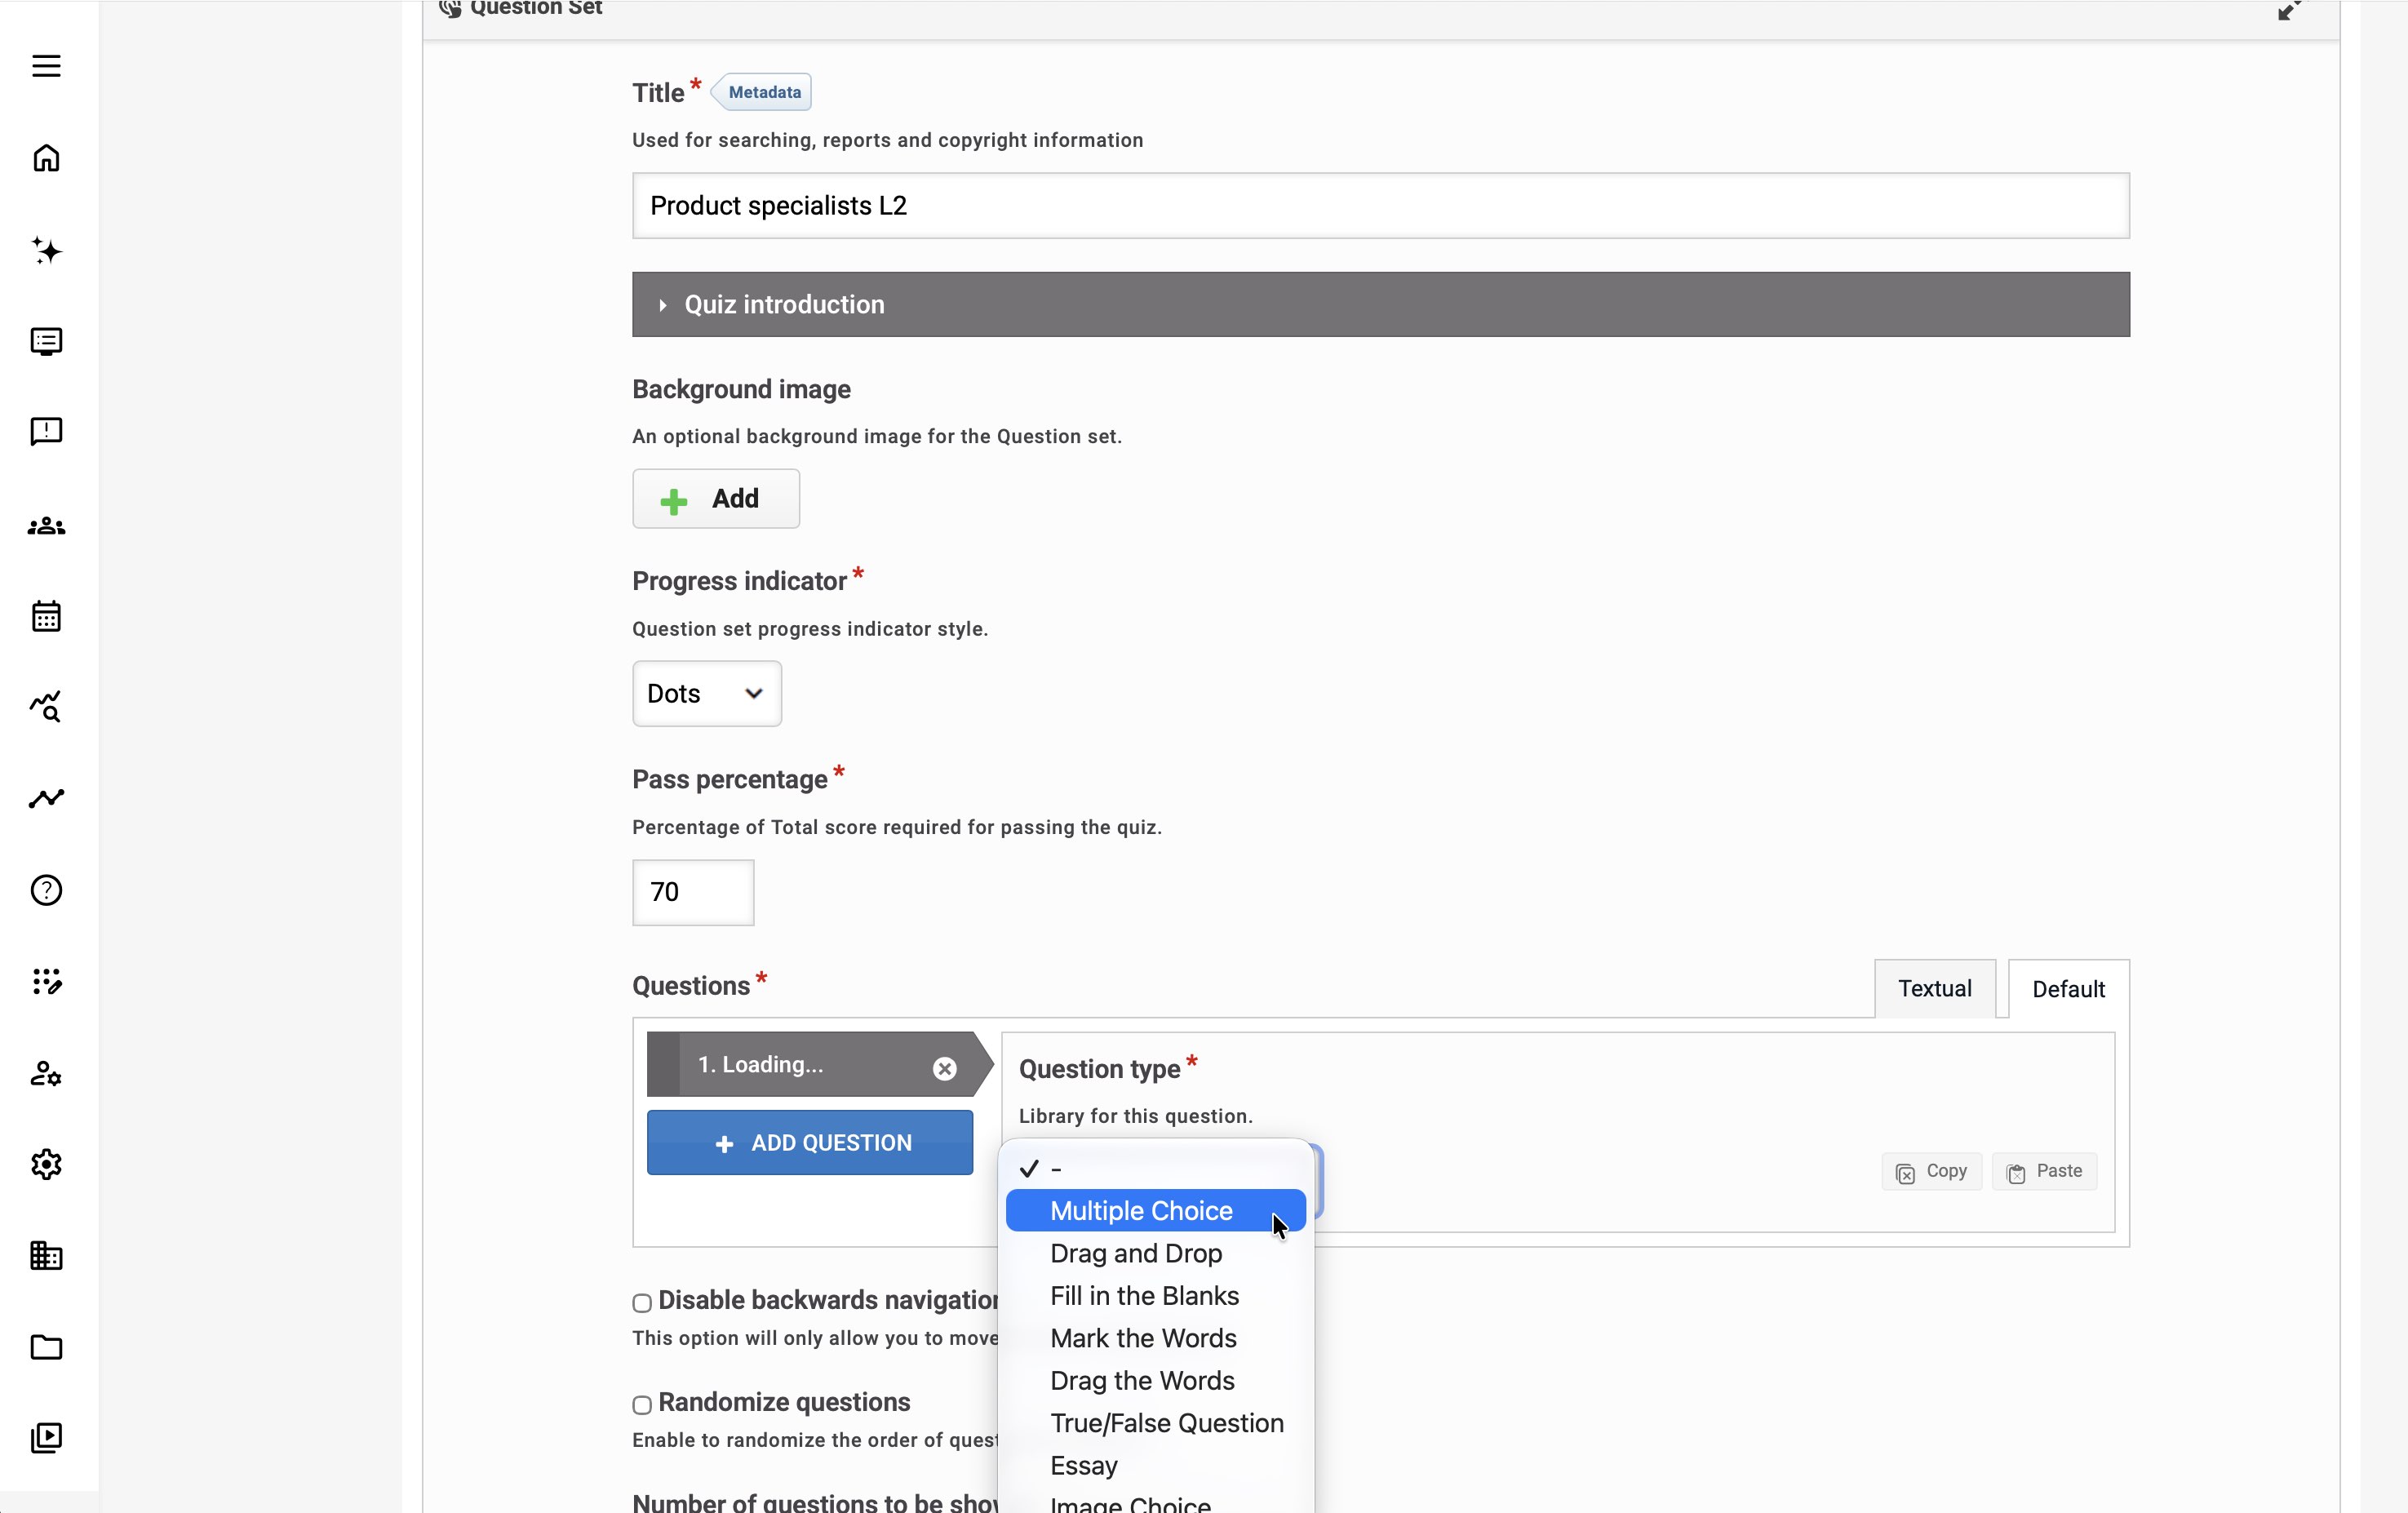Enable Randomize questions checkbox
This screenshot has height=1513, width=2408.
click(x=642, y=1405)
